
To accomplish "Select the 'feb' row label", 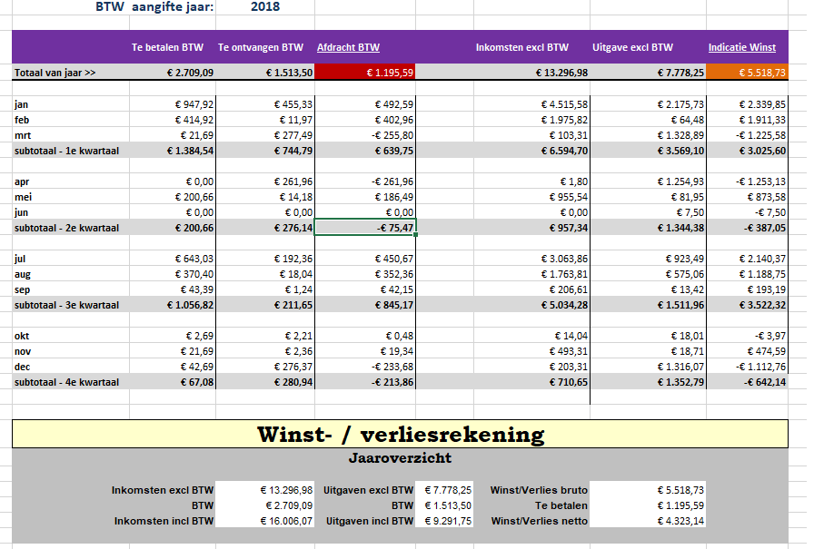I will pos(22,120).
